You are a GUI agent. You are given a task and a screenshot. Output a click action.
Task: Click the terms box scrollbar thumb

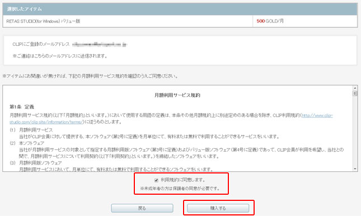[355, 93]
